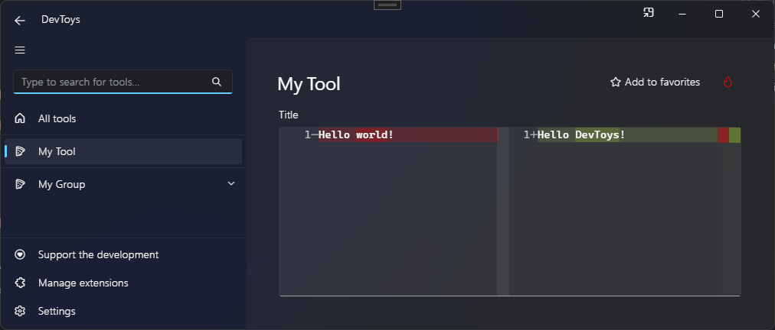This screenshot has width=775, height=330.
Task: Toggle compact overlay mode icon
Action: tap(649, 13)
